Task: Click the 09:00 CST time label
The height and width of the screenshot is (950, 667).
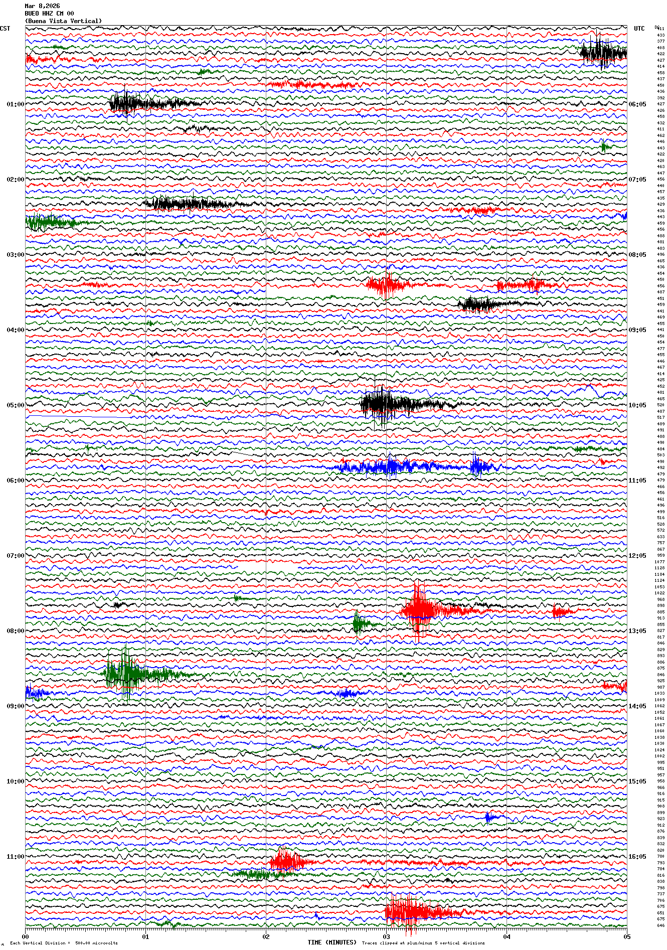Action: 15,706
